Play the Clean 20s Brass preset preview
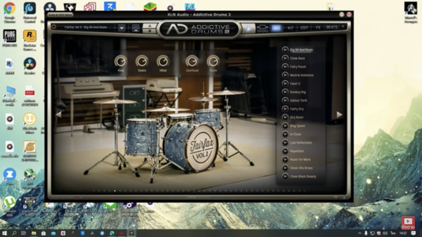The height and width of the screenshot is (237, 422). [285, 168]
